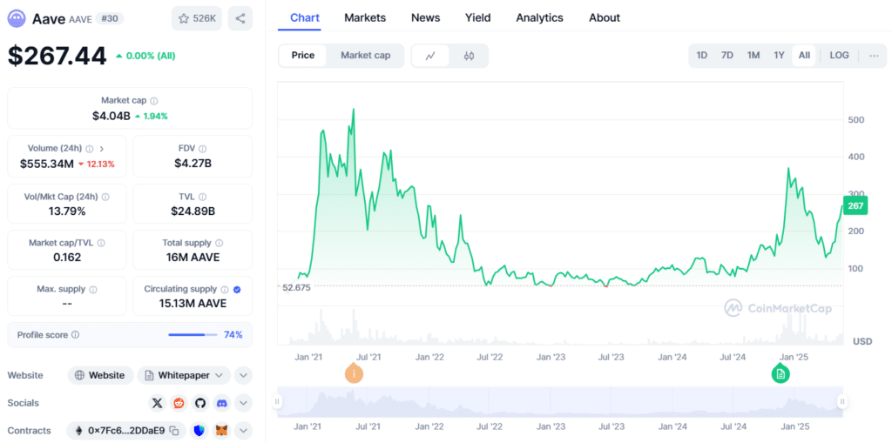Set chart range to All

[x=804, y=55]
